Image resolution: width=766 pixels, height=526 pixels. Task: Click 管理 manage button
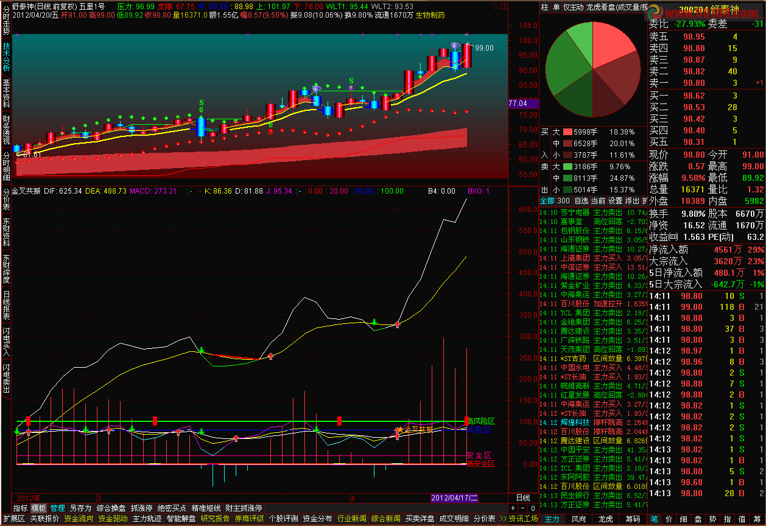pos(57,508)
